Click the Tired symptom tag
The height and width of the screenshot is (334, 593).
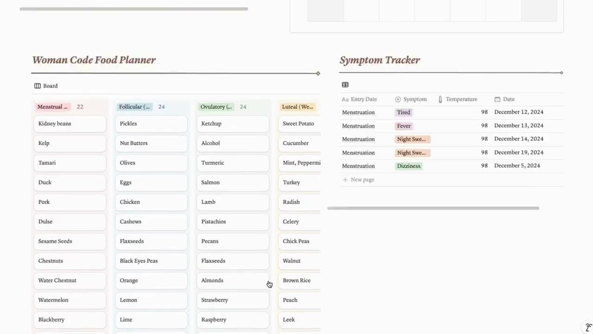(404, 112)
